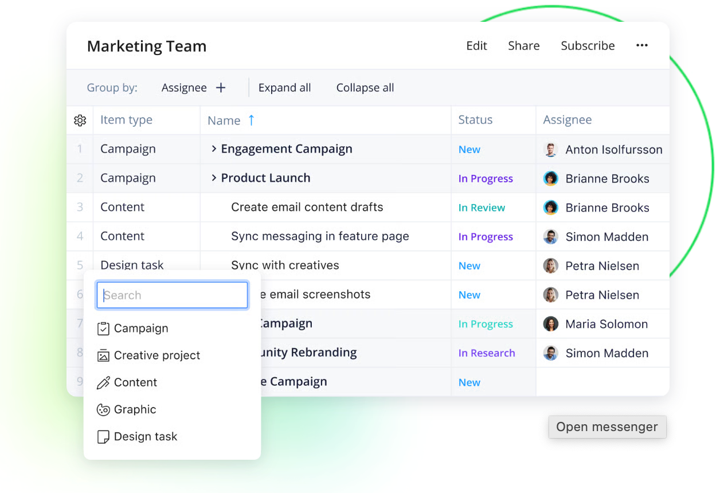This screenshot has width=720, height=493.
Task: Open the In Progress status for Product Launch
Action: coord(486,179)
